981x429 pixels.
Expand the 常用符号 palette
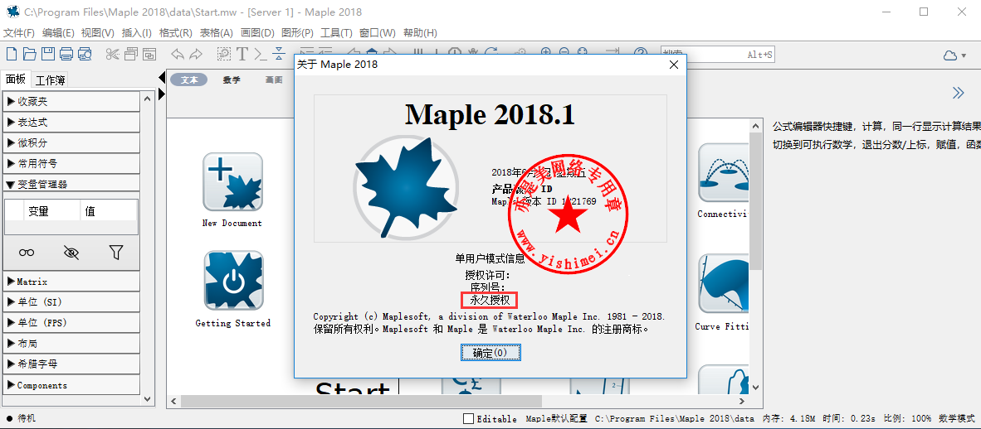(71, 164)
